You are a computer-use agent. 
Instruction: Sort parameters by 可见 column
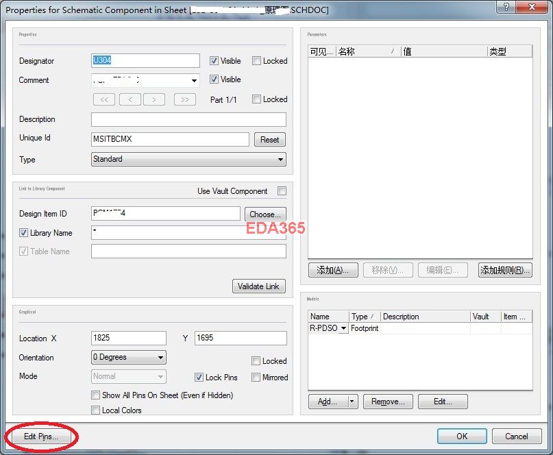[321, 51]
